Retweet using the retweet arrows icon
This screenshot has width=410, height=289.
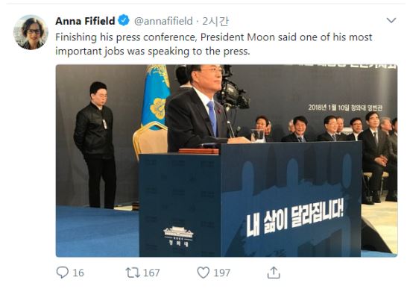[x=133, y=273]
